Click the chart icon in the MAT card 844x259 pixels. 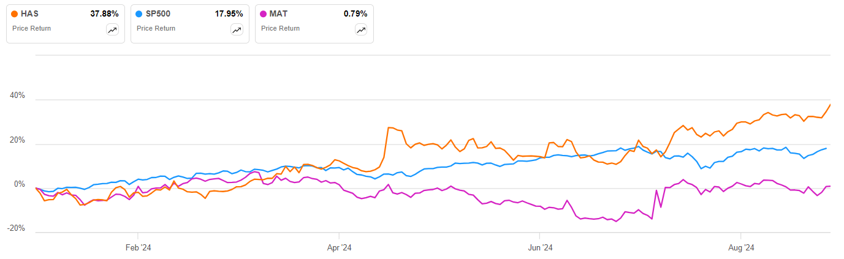(361, 30)
